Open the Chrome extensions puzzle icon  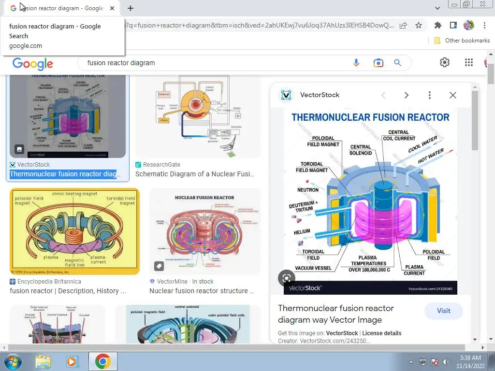(437, 25)
